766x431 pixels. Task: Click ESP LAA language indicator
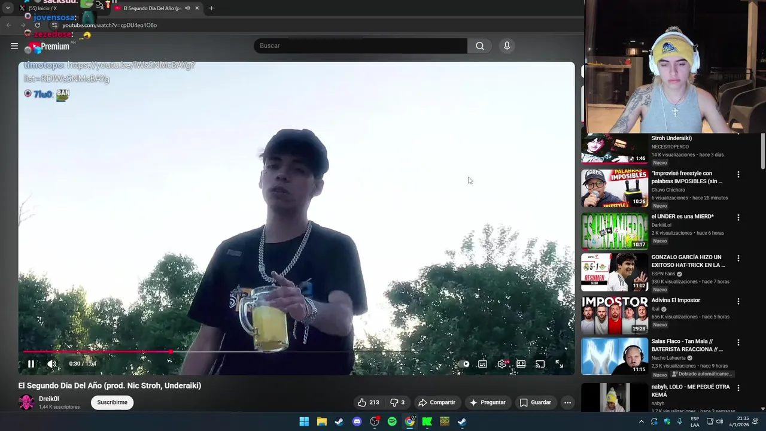point(695,421)
